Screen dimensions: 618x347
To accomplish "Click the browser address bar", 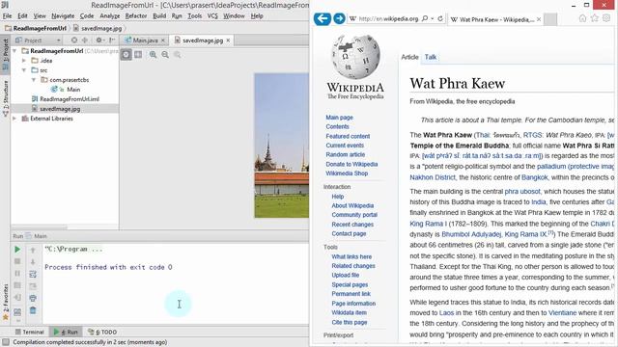I will (x=388, y=18).
